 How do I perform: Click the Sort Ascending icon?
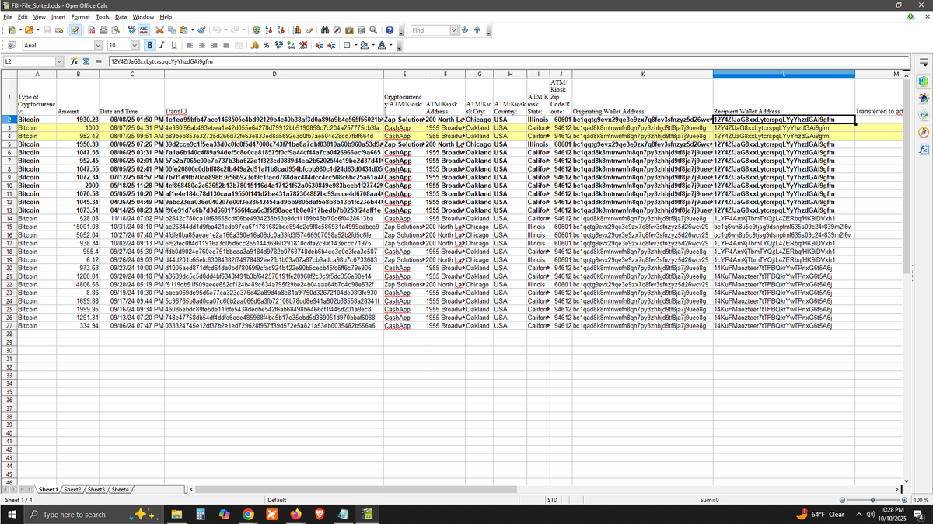269,30
